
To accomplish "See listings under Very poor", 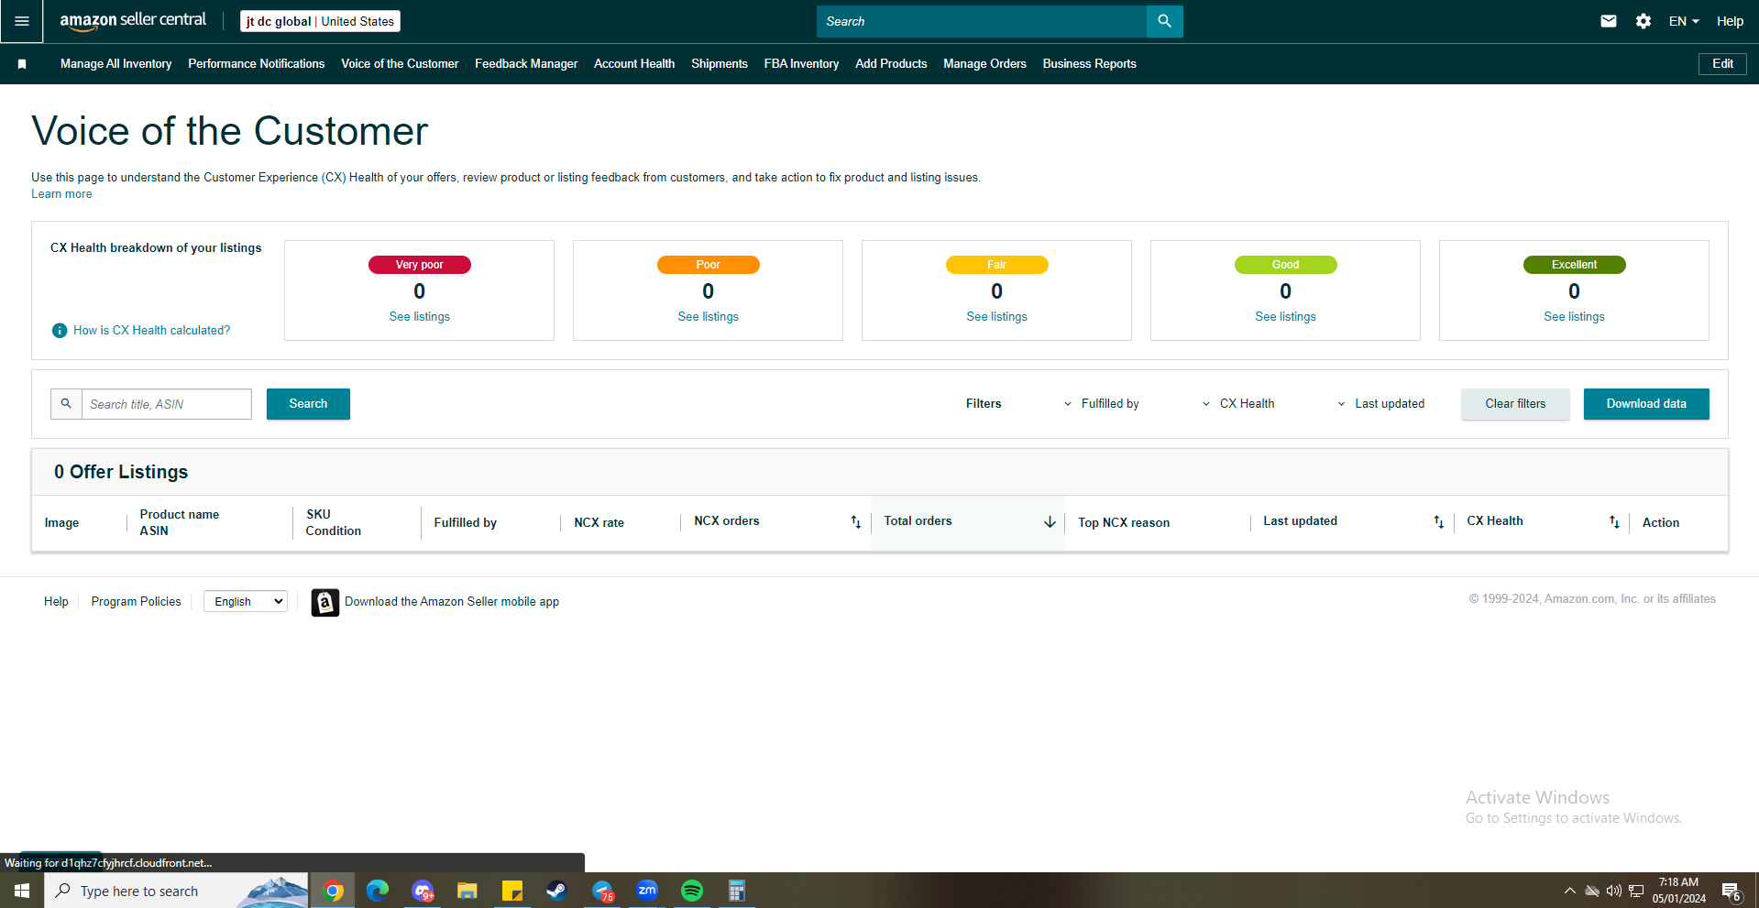I will click(x=420, y=317).
